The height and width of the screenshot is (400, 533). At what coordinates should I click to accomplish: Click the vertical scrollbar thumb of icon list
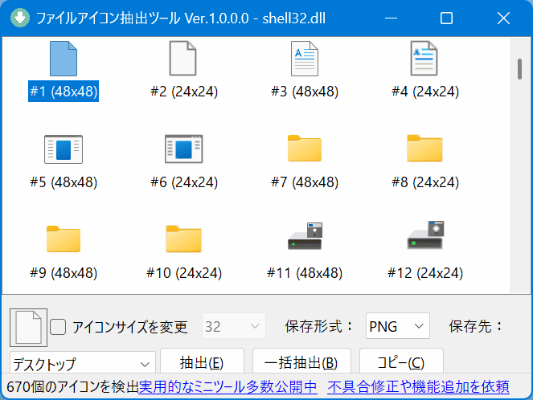[519, 69]
